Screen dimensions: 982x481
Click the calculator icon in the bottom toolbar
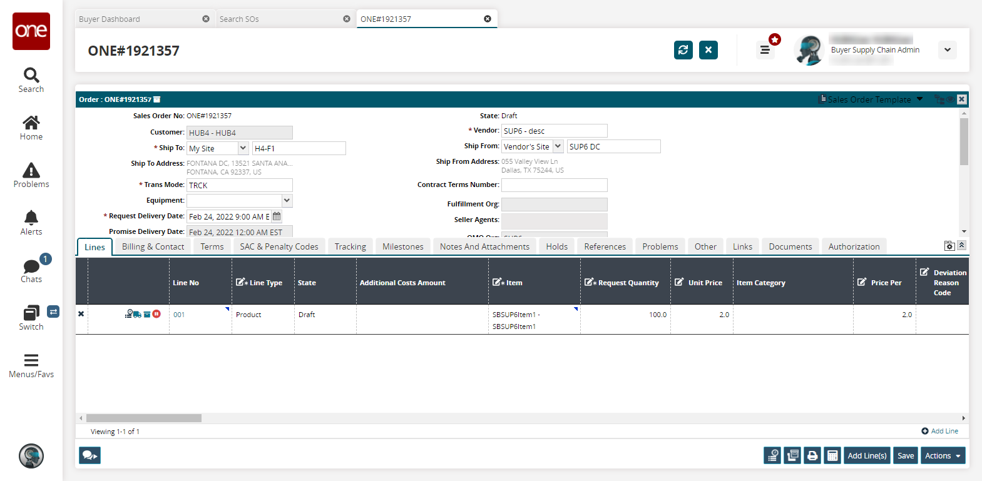[832, 455]
